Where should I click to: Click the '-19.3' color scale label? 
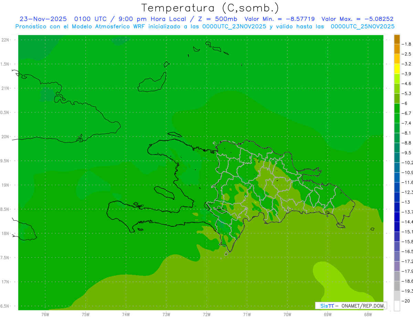407,291
